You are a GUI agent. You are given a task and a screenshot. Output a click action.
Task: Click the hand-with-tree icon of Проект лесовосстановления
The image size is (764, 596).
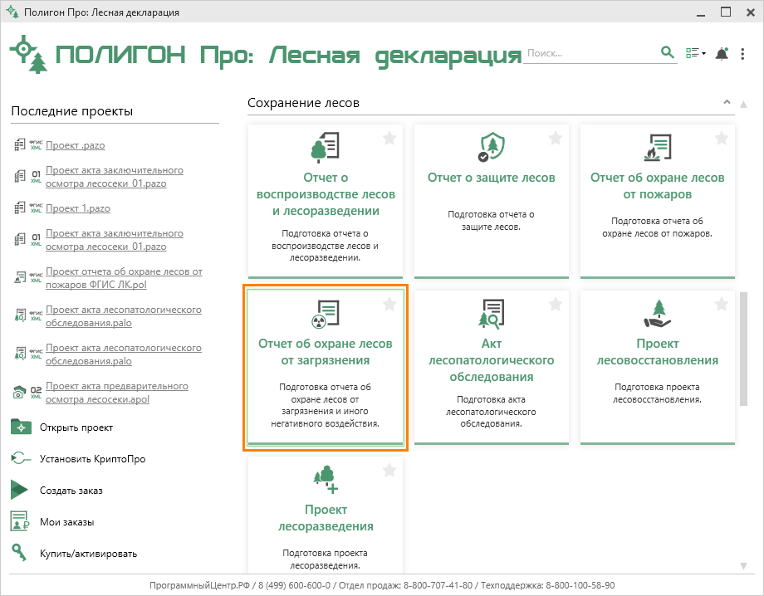coord(658,313)
